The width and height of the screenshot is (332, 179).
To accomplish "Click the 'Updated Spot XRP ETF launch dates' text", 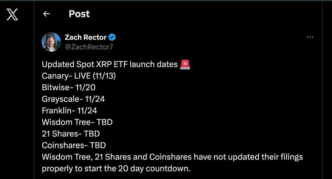I will pyautogui.click(x=110, y=64).
